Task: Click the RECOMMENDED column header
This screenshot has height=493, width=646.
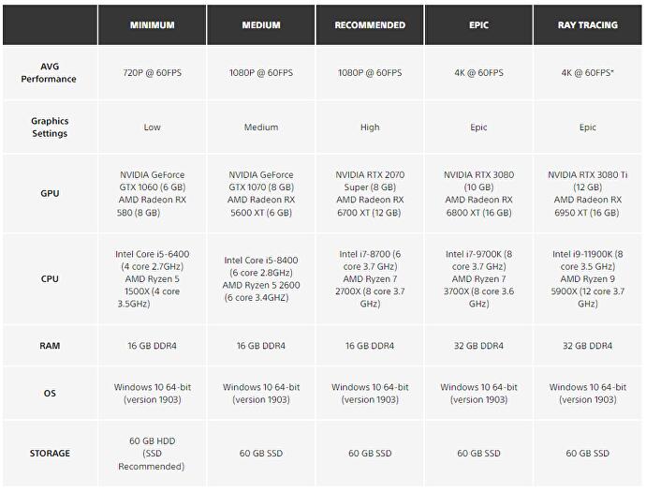Action: click(x=370, y=25)
